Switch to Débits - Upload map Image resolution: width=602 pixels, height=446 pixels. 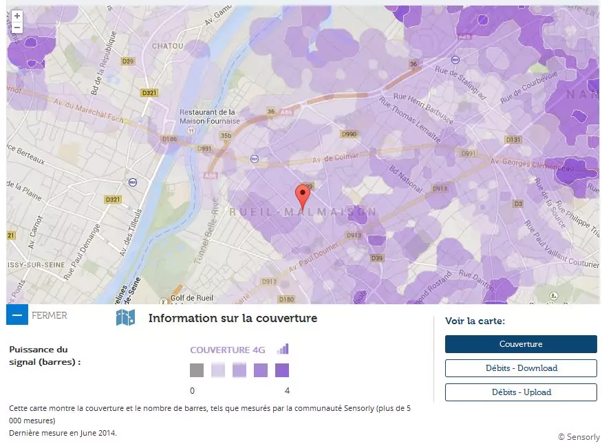click(521, 392)
